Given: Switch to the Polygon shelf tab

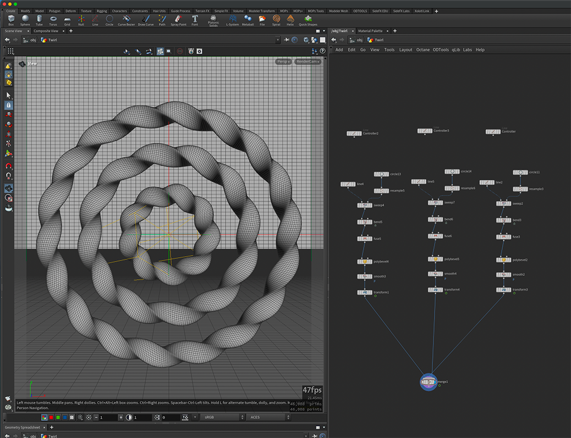Looking at the screenshot, I should click(x=54, y=11).
